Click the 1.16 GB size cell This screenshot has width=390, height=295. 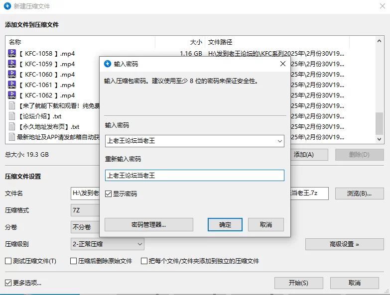coord(191,53)
